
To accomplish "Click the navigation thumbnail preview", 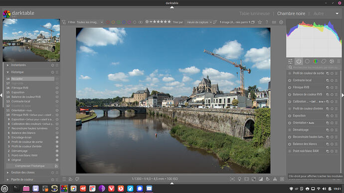I will pos(31,40).
